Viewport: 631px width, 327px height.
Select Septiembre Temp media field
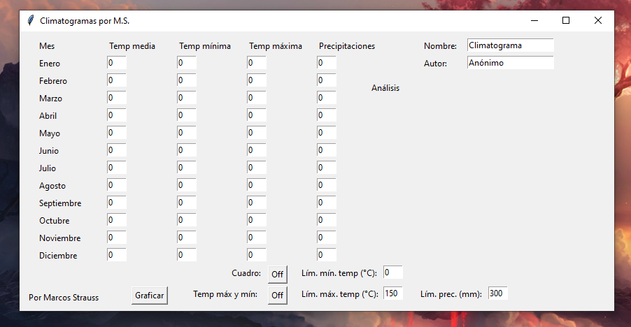click(117, 203)
